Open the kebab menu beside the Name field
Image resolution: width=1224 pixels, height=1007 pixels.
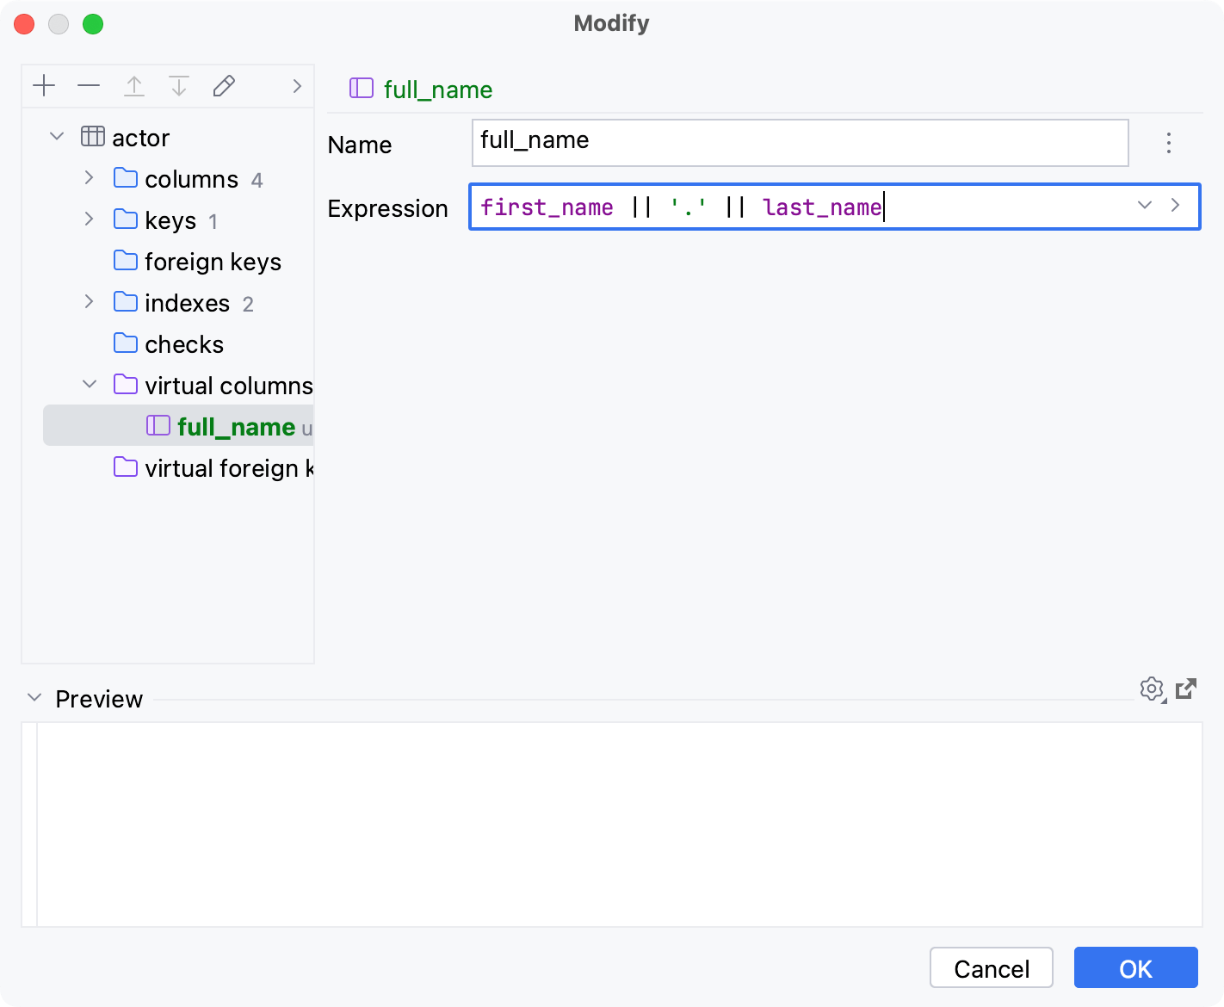(x=1169, y=144)
